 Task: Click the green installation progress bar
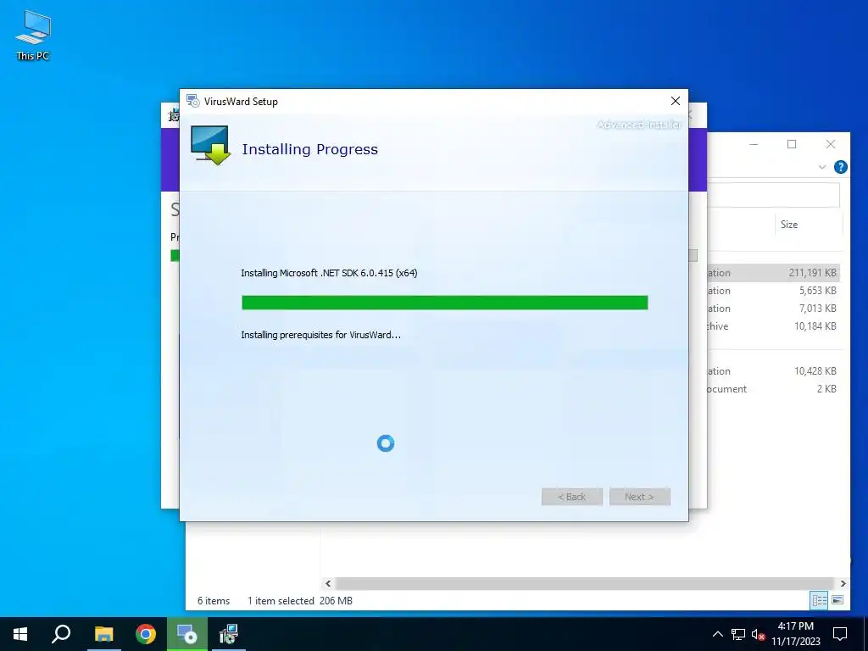pyautogui.click(x=444, y=303)
